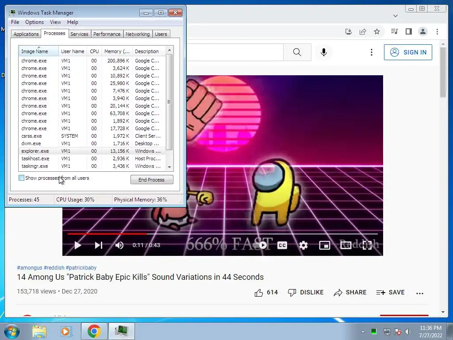Screen dimensions: 453x340
Task: Open Chrome profile avatar
Action: pos(422,31)
